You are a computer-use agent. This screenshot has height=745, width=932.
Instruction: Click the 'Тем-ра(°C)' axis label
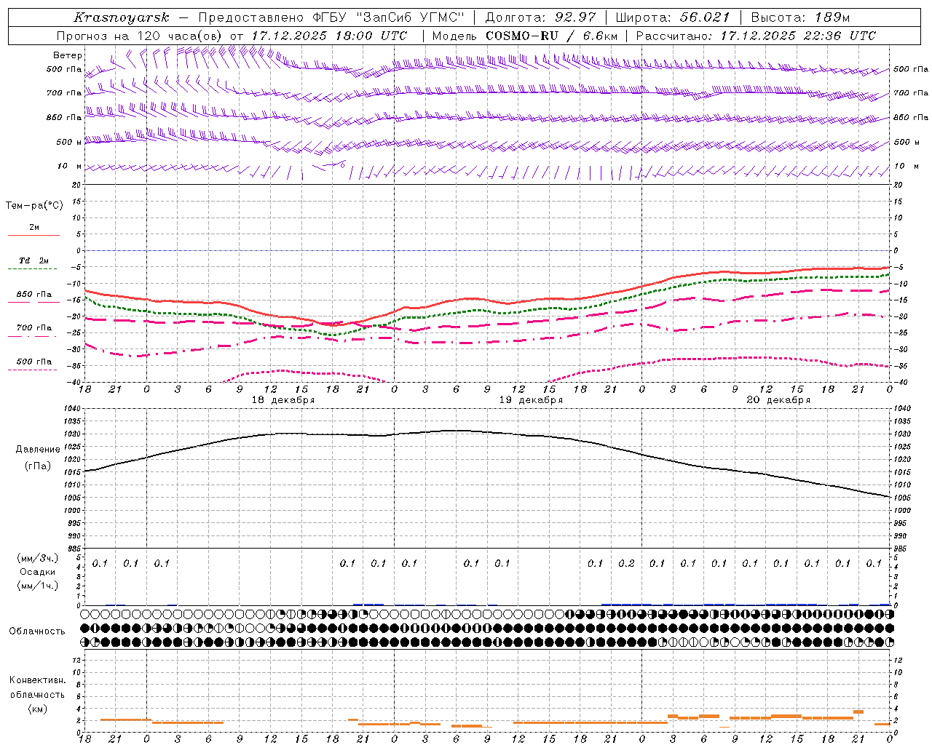pyautogui.click(x=34, y=206)
